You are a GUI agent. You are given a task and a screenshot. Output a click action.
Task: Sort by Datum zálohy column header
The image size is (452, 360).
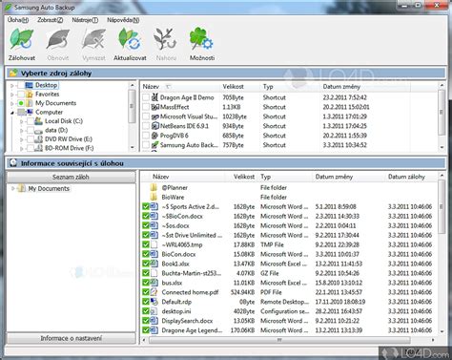coord(410,177)
